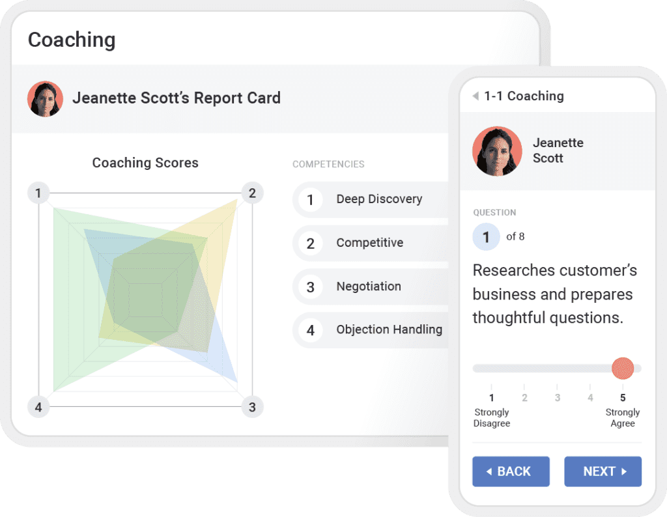This screenshot has width=667, height=517.
Task: Click the red slider handle
Action: [623, 369]
